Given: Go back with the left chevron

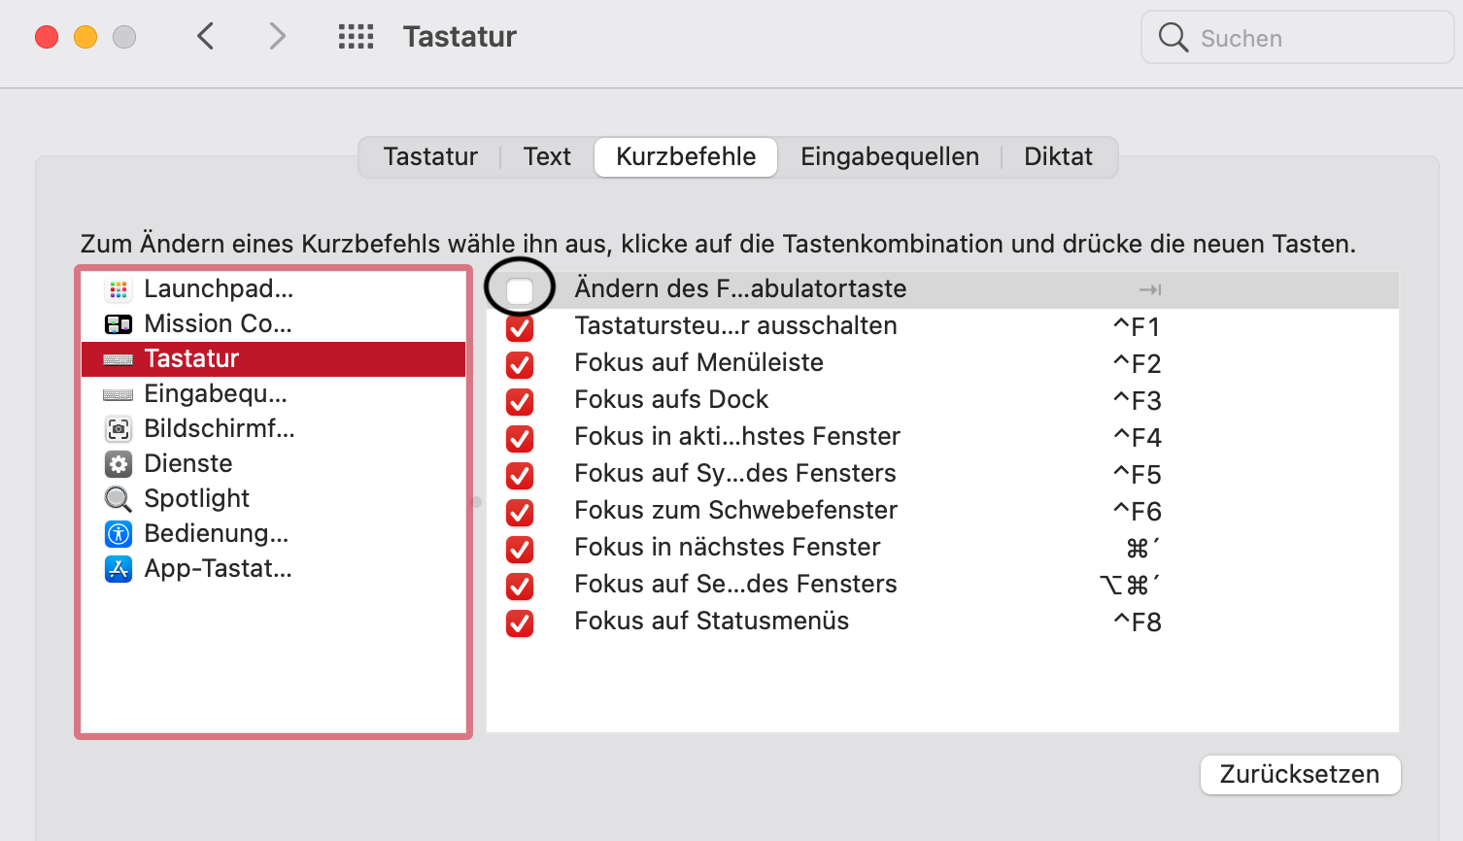Looking at the screenshot, I should point(205,37).
